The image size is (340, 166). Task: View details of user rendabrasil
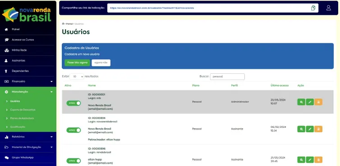pyautogui.click(x=301, y=160)
